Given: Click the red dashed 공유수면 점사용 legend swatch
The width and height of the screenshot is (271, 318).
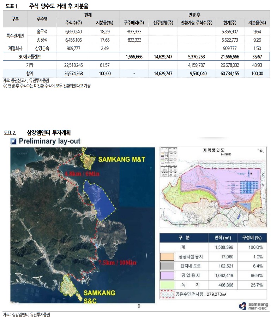Looking at the screenshot, I should click(167, 294).
